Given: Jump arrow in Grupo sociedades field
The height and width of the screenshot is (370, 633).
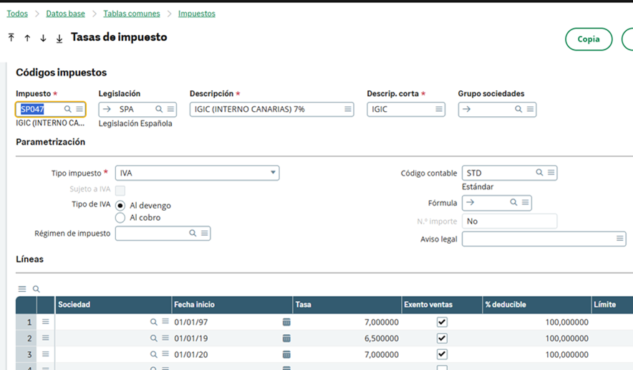Looking at the screenshot, I should pos(467,109).
